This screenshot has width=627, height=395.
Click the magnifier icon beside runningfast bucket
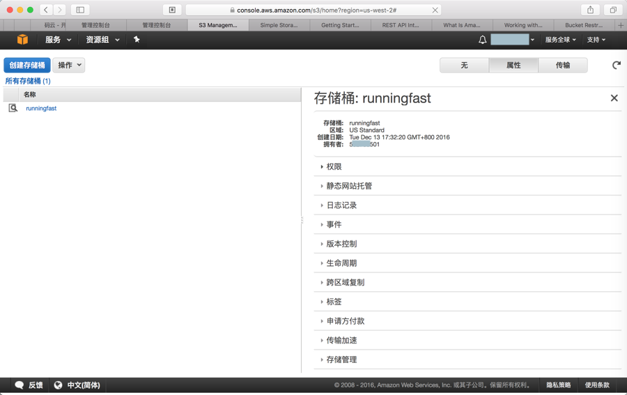point(13,108)
